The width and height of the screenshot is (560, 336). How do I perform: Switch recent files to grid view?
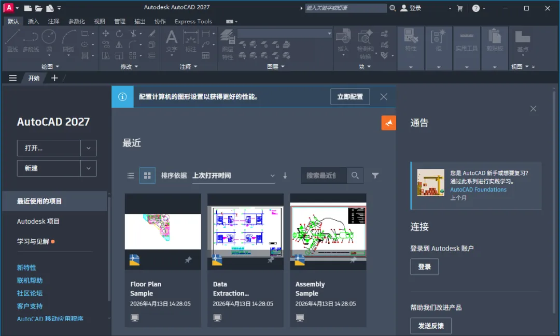click(147, 176)
